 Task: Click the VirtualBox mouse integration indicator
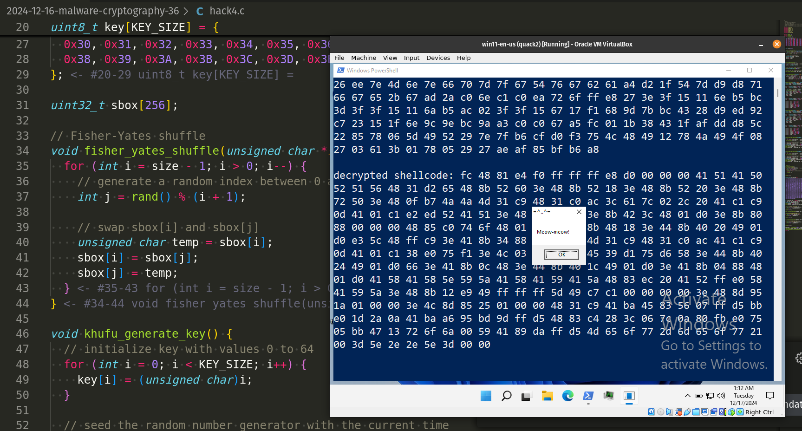(x=731, y=412)
